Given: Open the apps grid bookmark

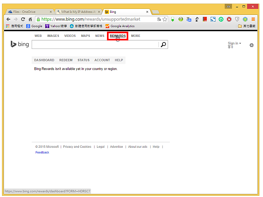Looking at the screenshot, I should (14, 26).
